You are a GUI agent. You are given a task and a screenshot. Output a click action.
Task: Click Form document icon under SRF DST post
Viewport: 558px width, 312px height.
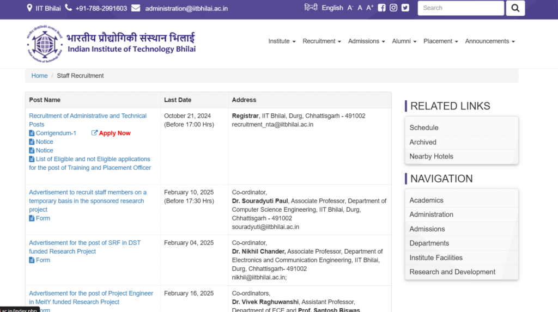click(x=32, y=260)
